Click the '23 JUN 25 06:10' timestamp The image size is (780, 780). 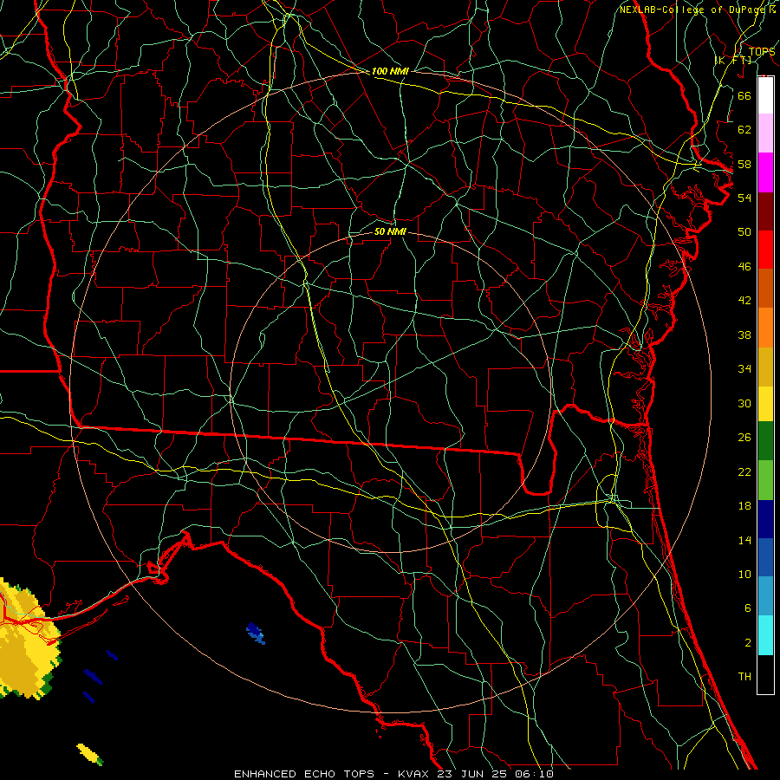click(496, 774)
